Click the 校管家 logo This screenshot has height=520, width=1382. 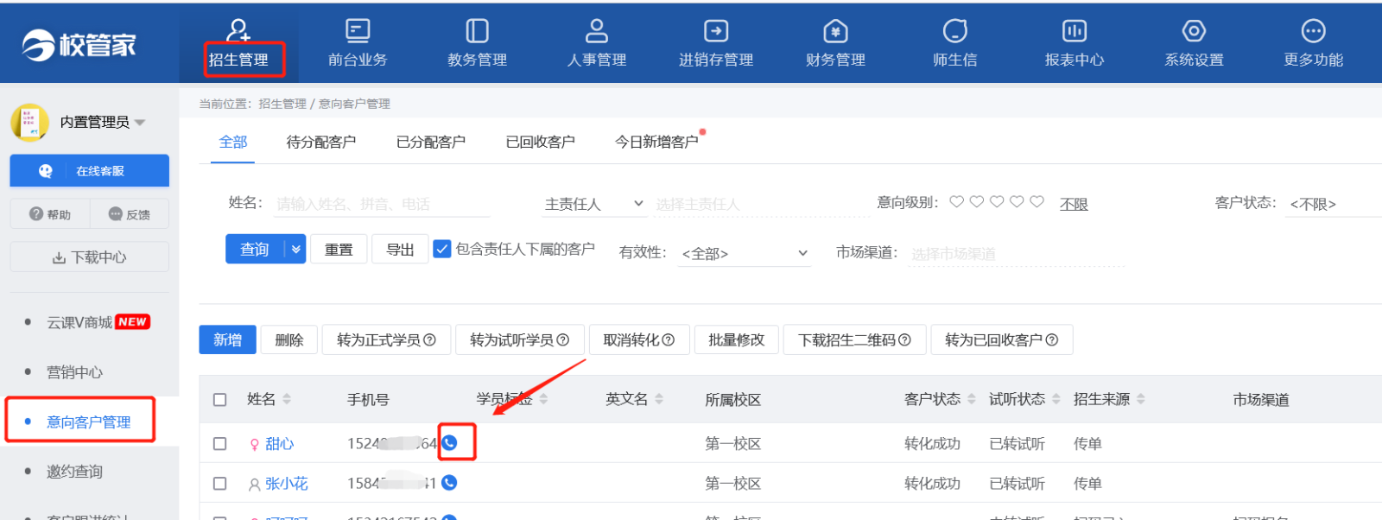pos(79,44)
